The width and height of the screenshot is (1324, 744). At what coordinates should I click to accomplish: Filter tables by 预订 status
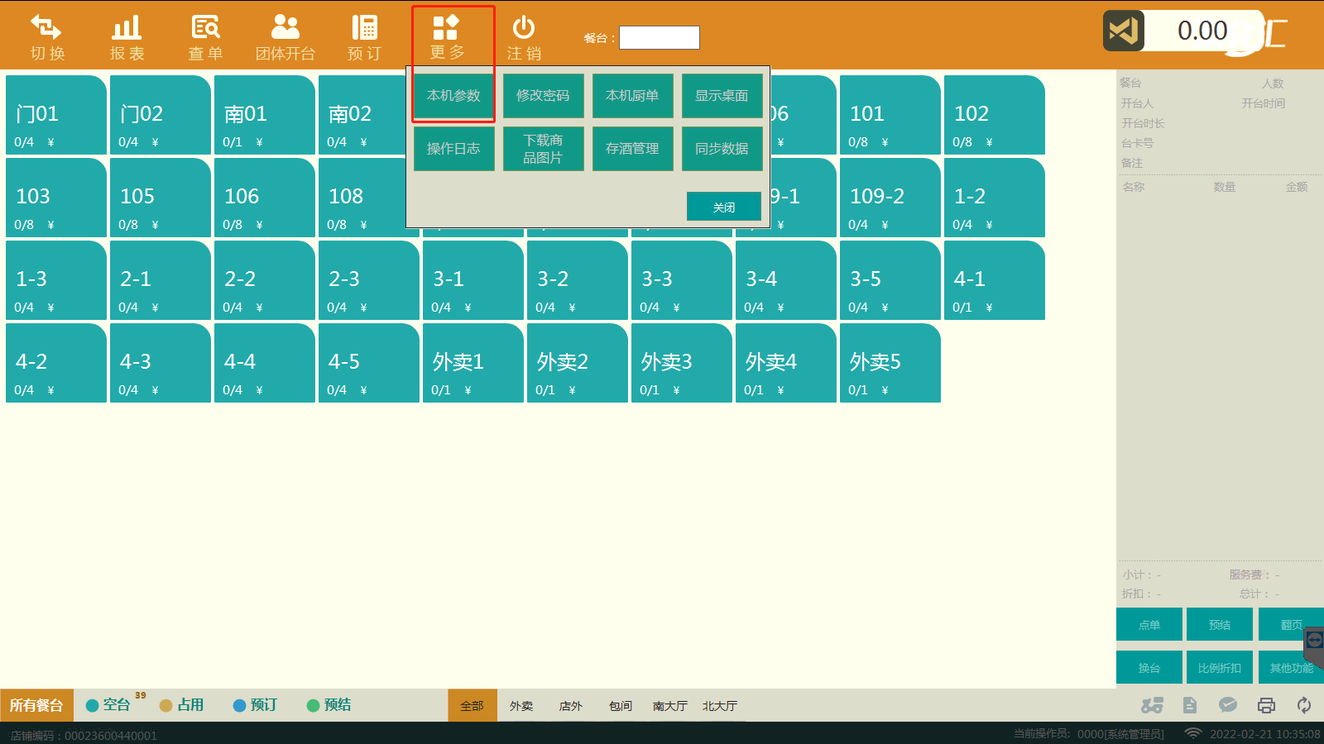(256, 705)
